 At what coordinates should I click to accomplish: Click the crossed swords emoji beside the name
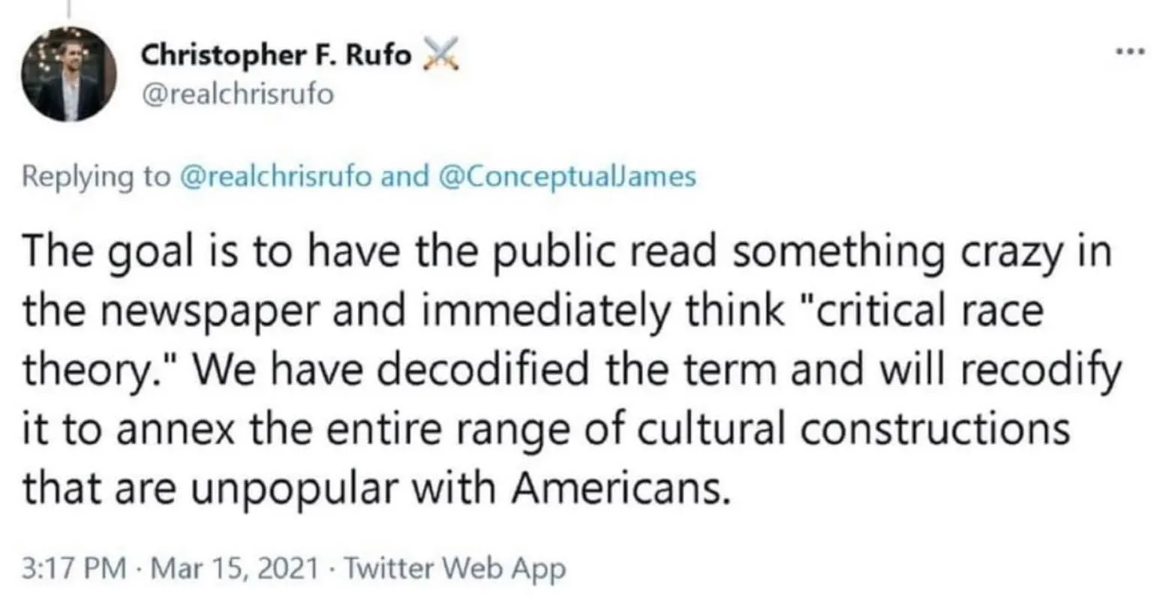440,55
